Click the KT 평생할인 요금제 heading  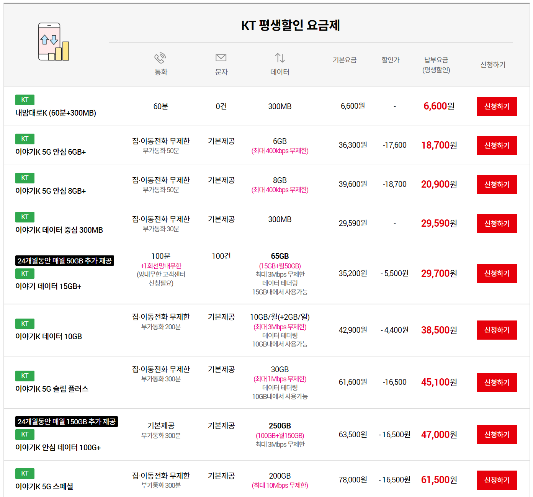pos(291,25)
